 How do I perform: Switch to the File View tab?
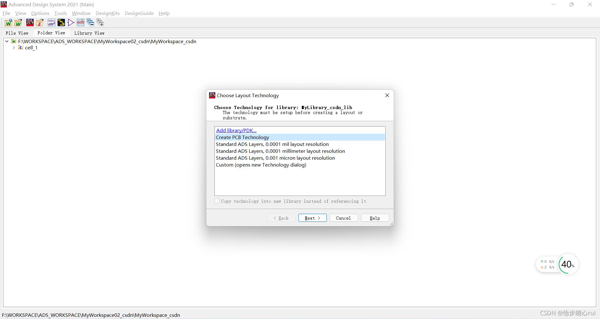17,33
